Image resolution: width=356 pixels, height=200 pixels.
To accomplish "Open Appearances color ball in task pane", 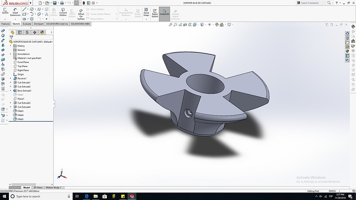I will tap(348, 51).
